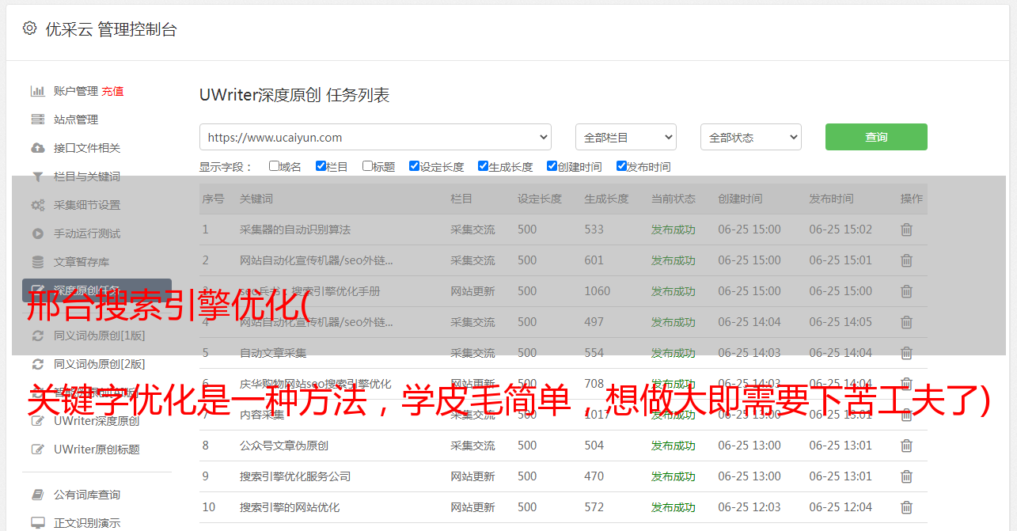Viewport: 1017px width, 531px height.
Task: Go to UWriter原创标题 sidebar item
Action: coord(97,449)
